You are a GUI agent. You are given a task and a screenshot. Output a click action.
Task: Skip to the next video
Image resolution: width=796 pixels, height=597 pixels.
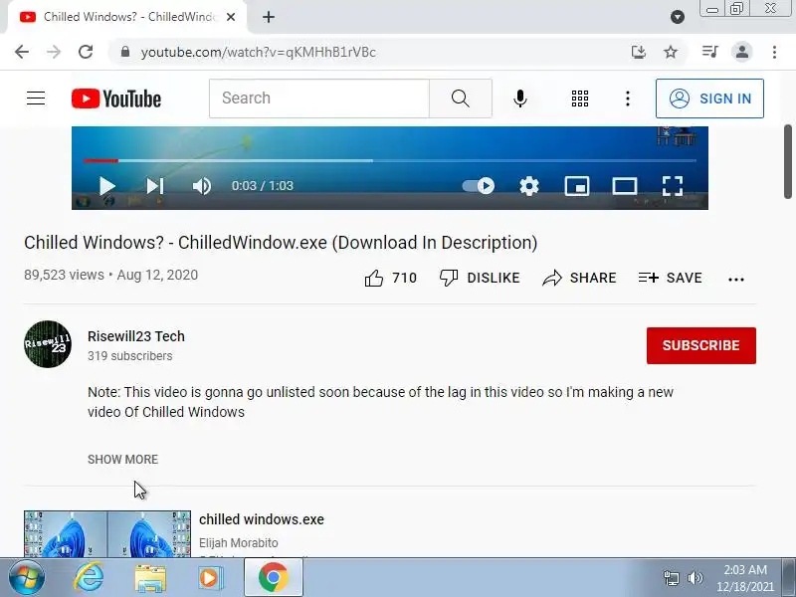(x=155, y=186)
